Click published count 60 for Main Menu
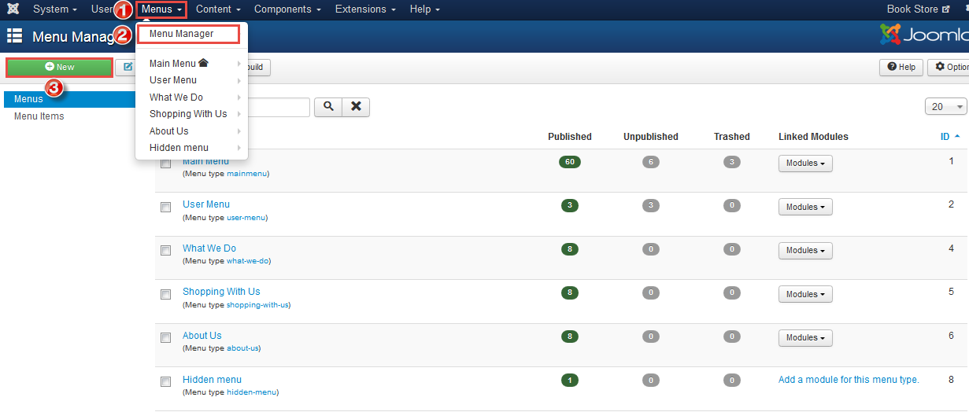This screenshot has width=969, height=412. tap(569, 162)
